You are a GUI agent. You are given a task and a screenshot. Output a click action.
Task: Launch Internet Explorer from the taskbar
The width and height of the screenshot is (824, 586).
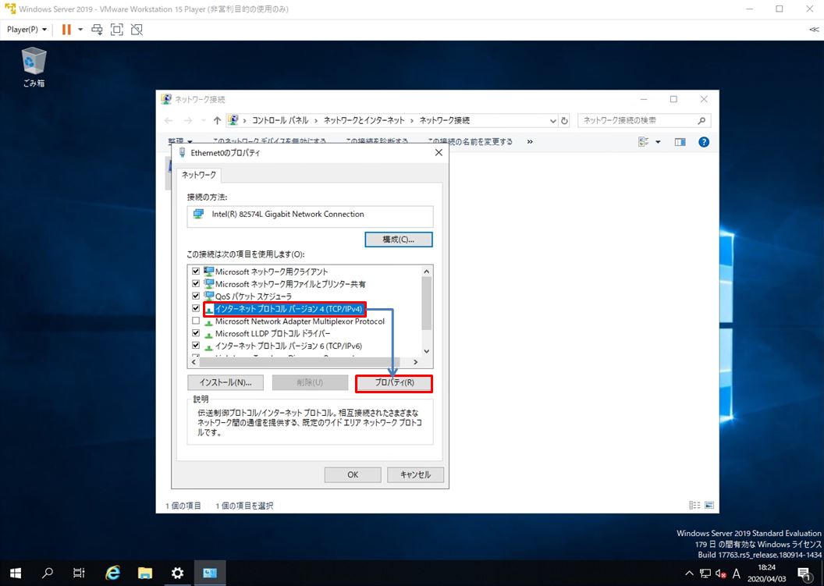112,573
